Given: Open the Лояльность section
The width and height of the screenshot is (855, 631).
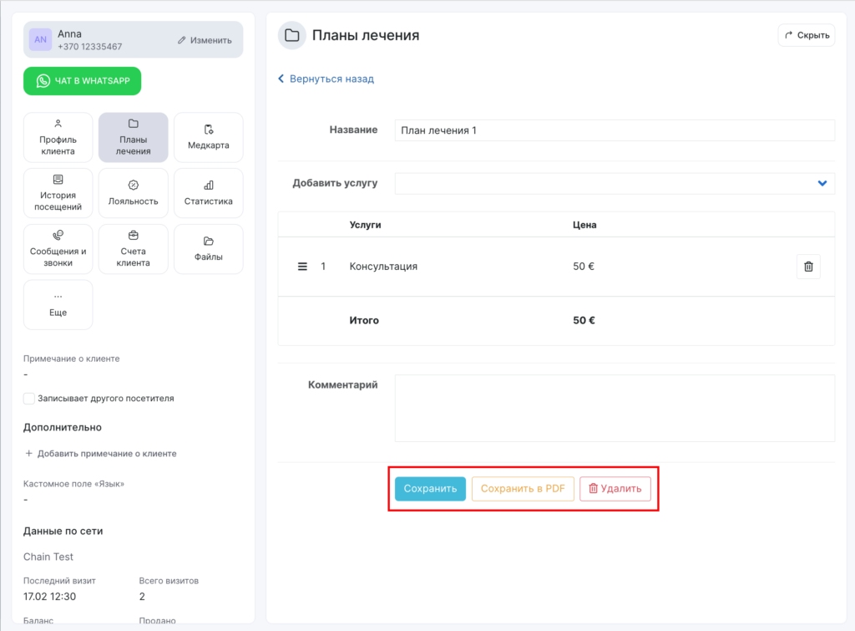Looking at the screenshot, I should pos(133,193).
